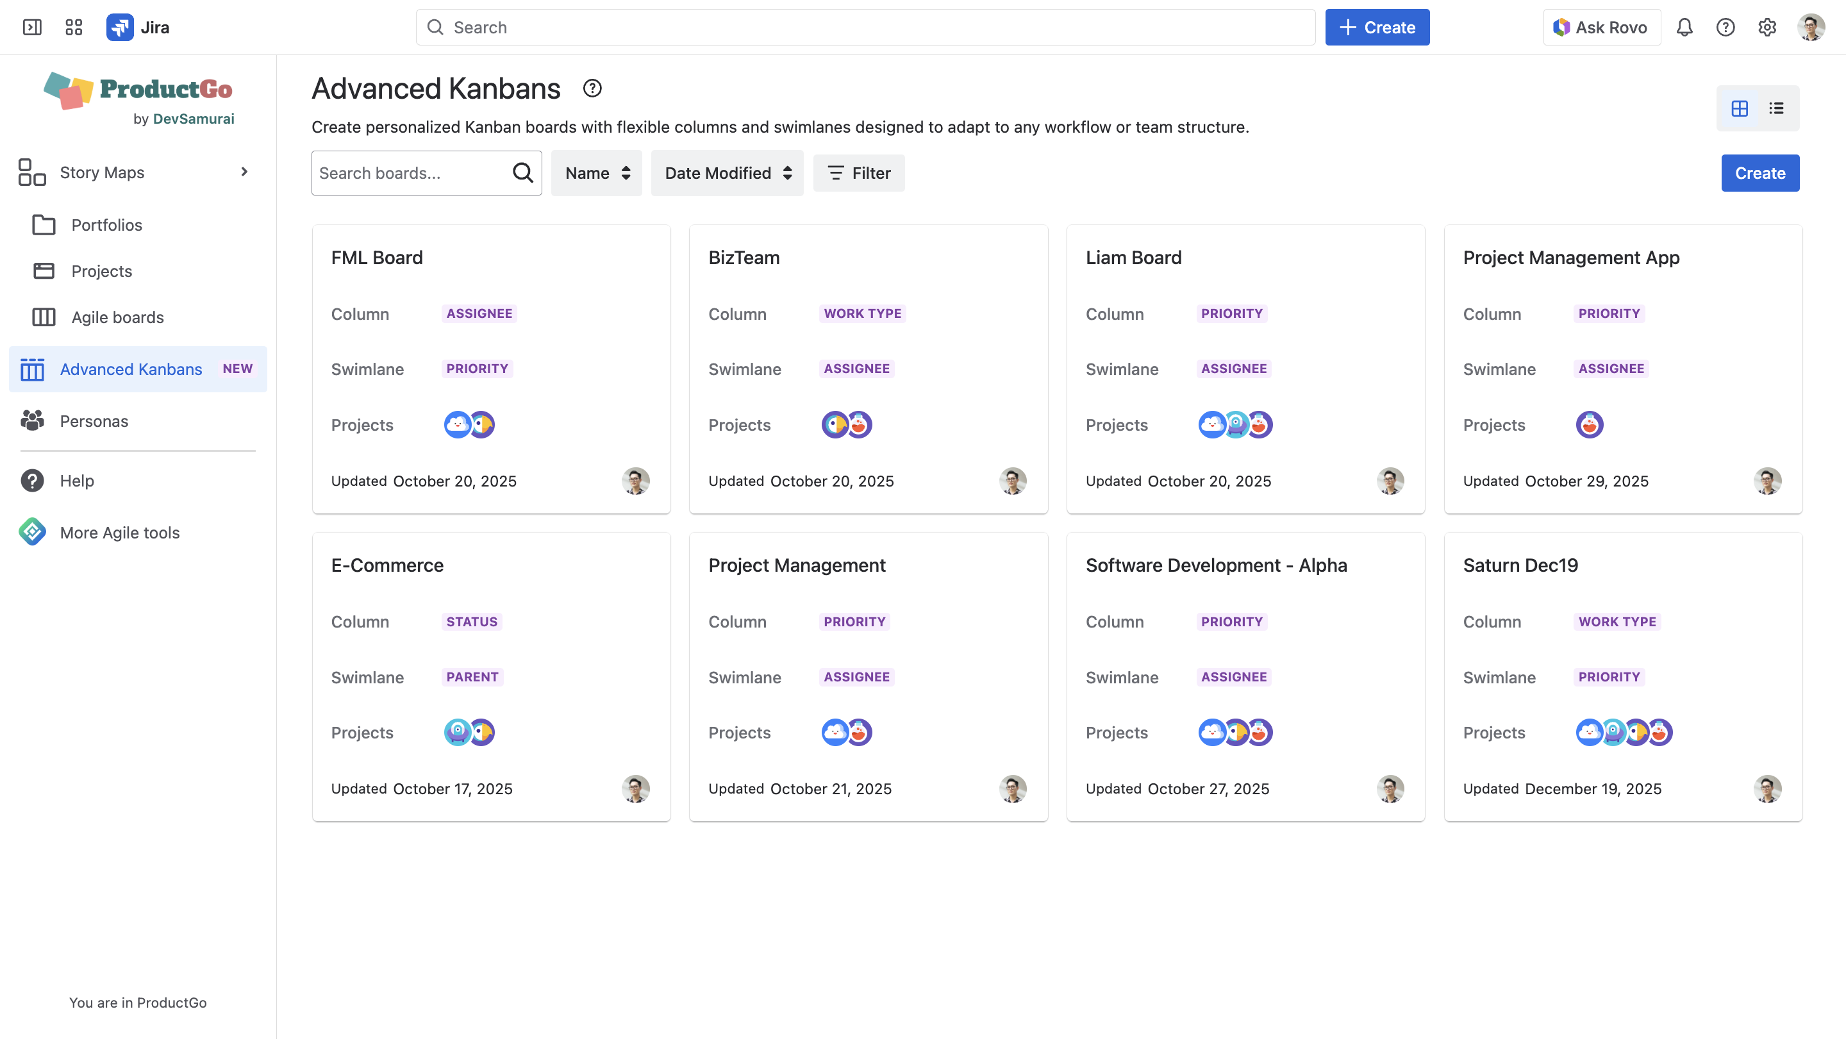Viewport: 1846px width, 1041px height.
Task: Toggle the Date Modified sort order
Action: coord(727,172)
